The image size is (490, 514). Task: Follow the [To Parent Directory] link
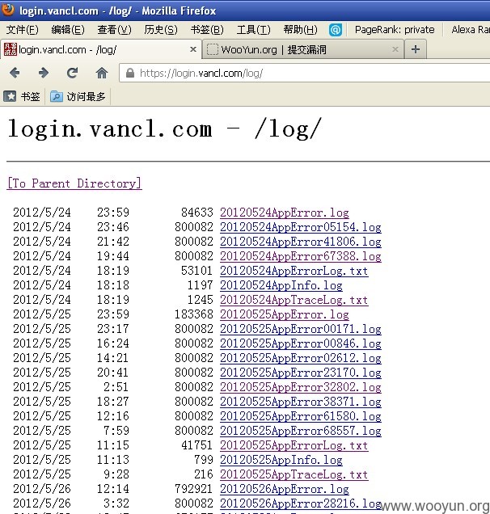[x=74, y=183]
